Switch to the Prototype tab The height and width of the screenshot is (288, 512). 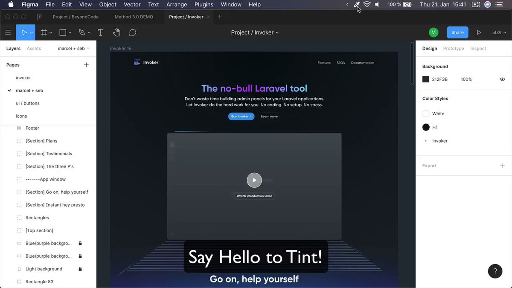454,49
